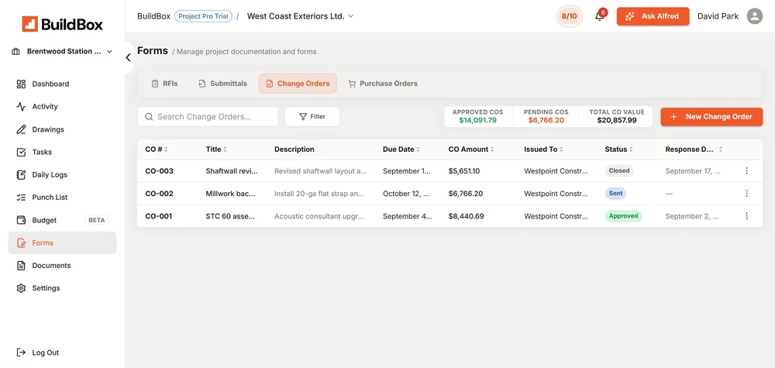Click the Acoustic consultant upgr... description

tap(320, 216)
